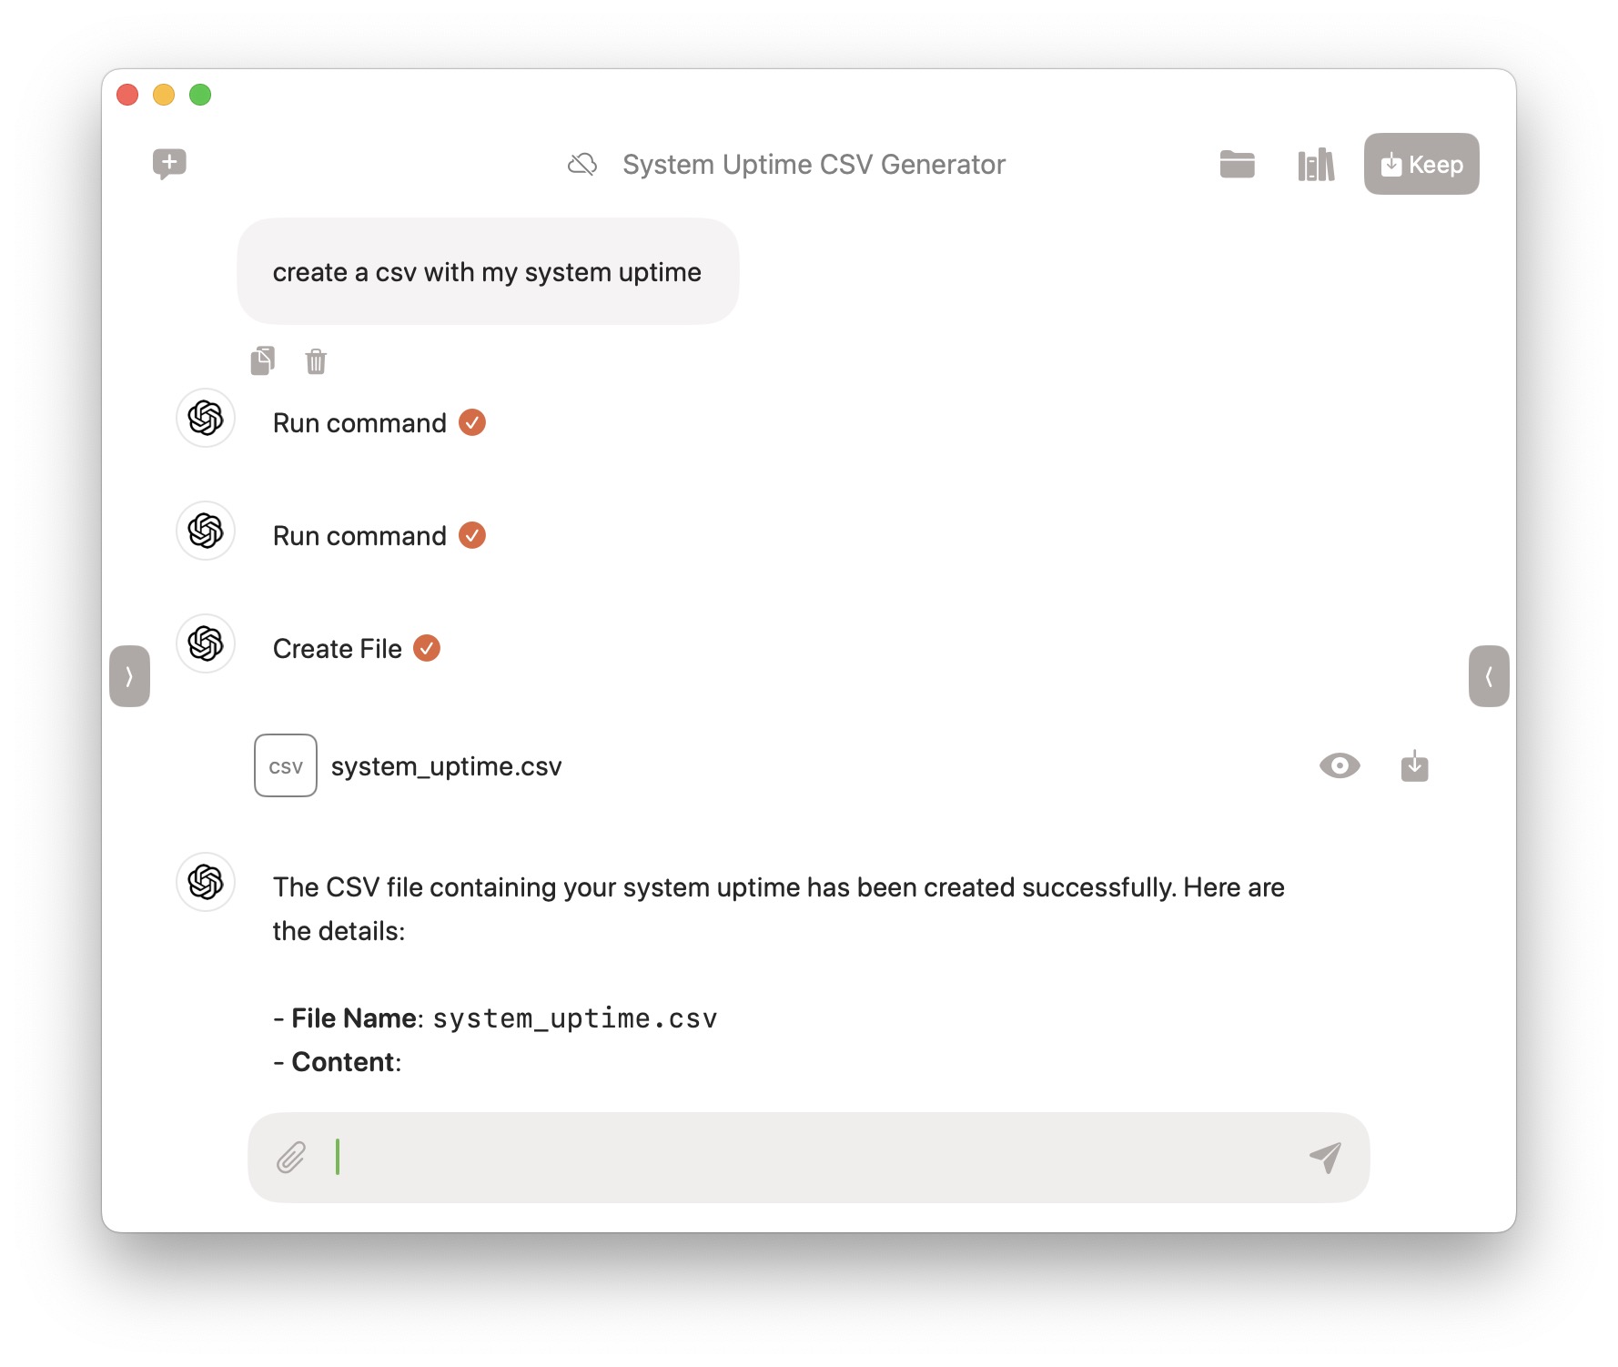Open the system_uptime.csv attachment

coord(446,766)
